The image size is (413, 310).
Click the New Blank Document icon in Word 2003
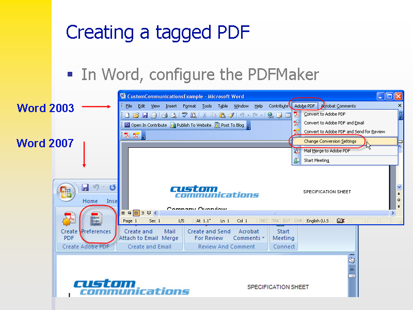click(x=128, y=115)
